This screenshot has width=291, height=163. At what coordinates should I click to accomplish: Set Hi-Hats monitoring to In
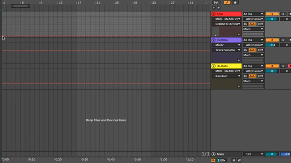(246, 76)
